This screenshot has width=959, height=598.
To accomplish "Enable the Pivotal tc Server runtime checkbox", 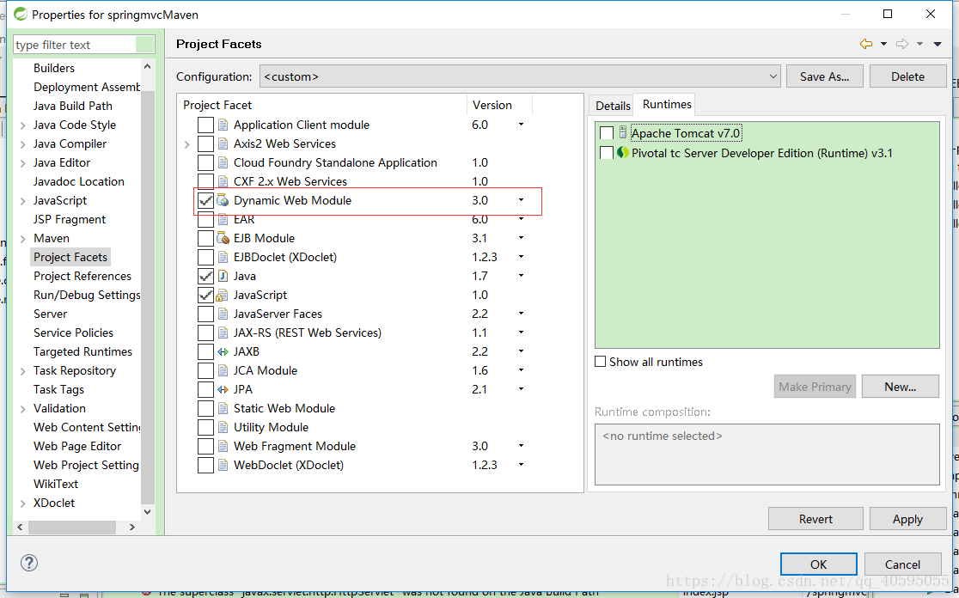I will point(607,153).
